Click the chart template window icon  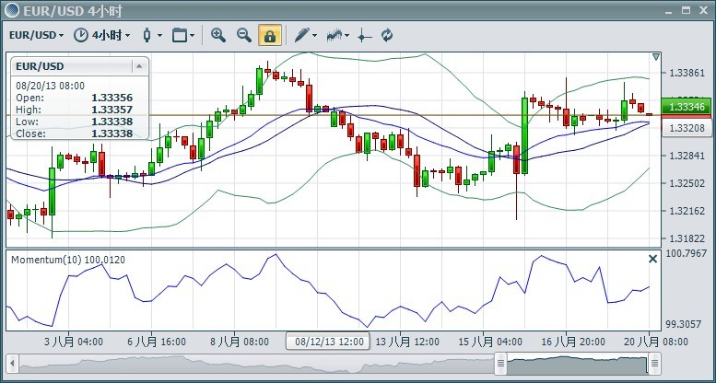tap(180, 35)
